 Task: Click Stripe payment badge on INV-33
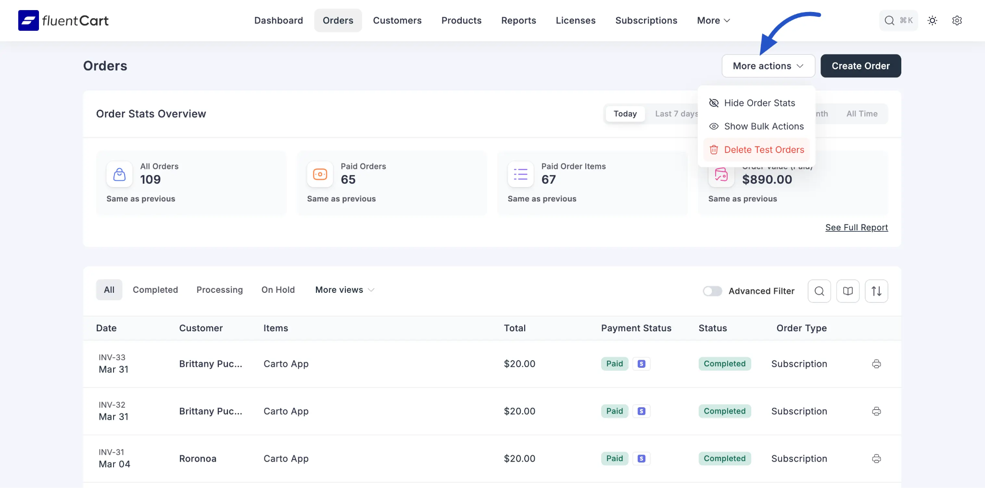click(x=641, y=364)
